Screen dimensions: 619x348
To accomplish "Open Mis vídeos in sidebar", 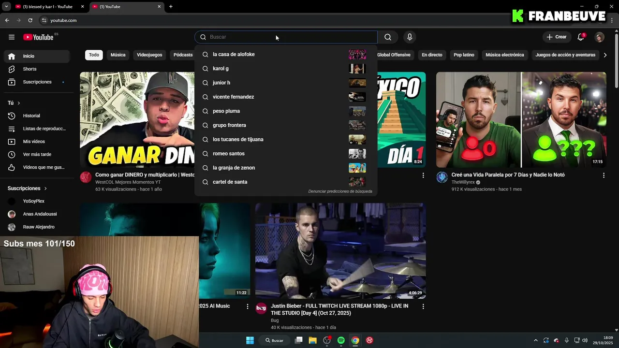I will (x=38, y=142).
